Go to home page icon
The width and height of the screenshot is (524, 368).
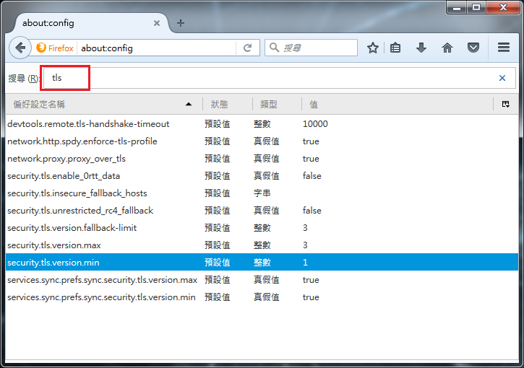[x=447, y=48]
